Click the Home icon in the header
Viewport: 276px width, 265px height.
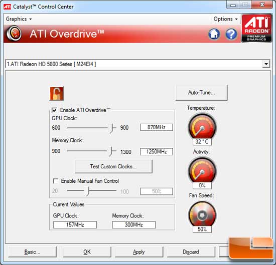pos(214,34)
